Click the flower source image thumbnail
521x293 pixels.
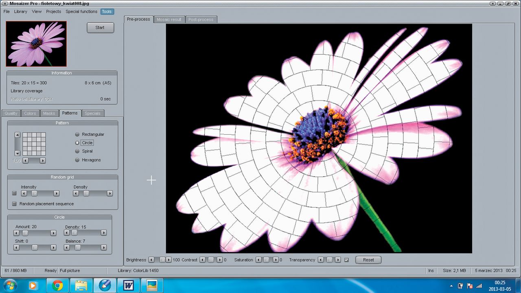coord(36,44)
